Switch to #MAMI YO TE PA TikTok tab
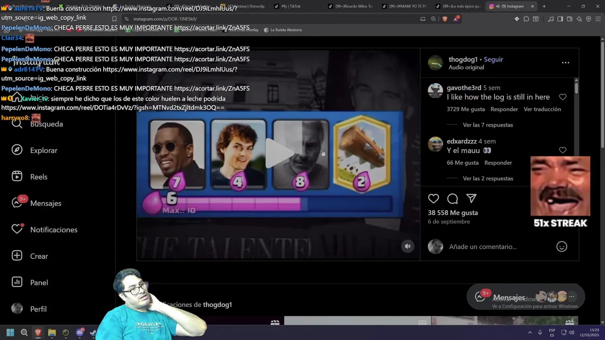 click(x=404, y=6)
